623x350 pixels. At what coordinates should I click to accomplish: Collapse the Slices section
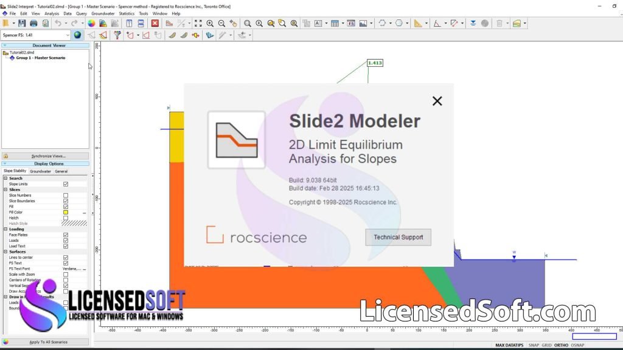[x=5, y=190]
